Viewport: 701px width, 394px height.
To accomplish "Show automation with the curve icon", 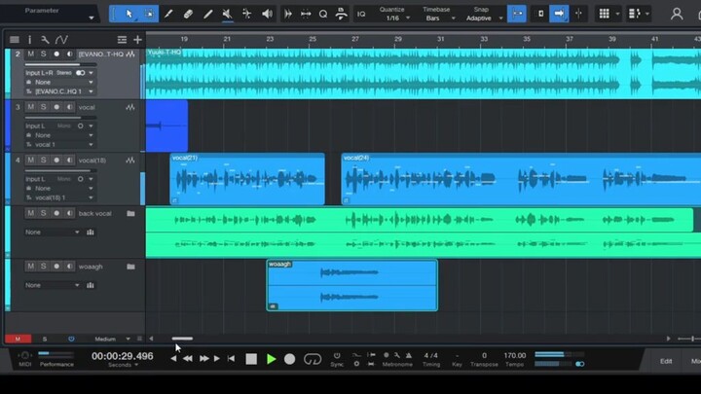I will (x=60, y=39).
